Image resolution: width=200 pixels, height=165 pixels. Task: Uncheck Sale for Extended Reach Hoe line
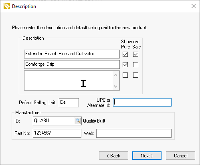[135, 54]
